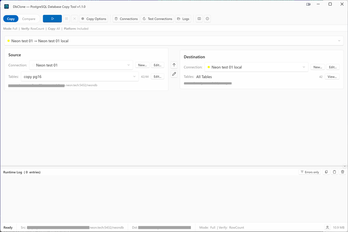348x232 pixels.
Task: Open the copy pg16 tables dropdown
Action: click(80, 76)
